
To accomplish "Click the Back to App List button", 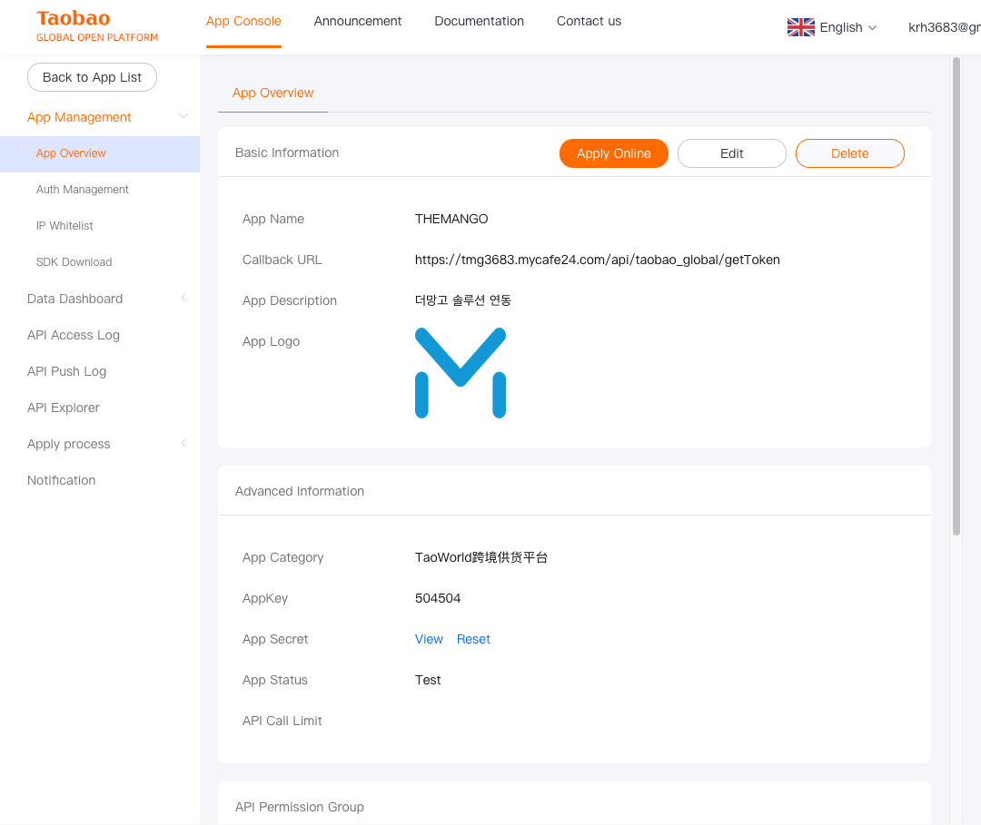I will [x=92, y=77].
